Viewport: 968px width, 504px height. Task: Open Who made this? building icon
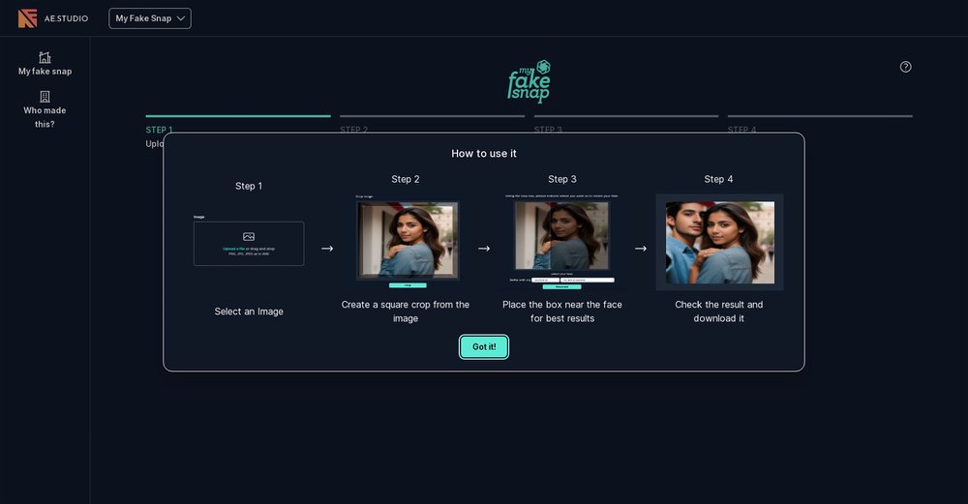[x=45, y=97]
